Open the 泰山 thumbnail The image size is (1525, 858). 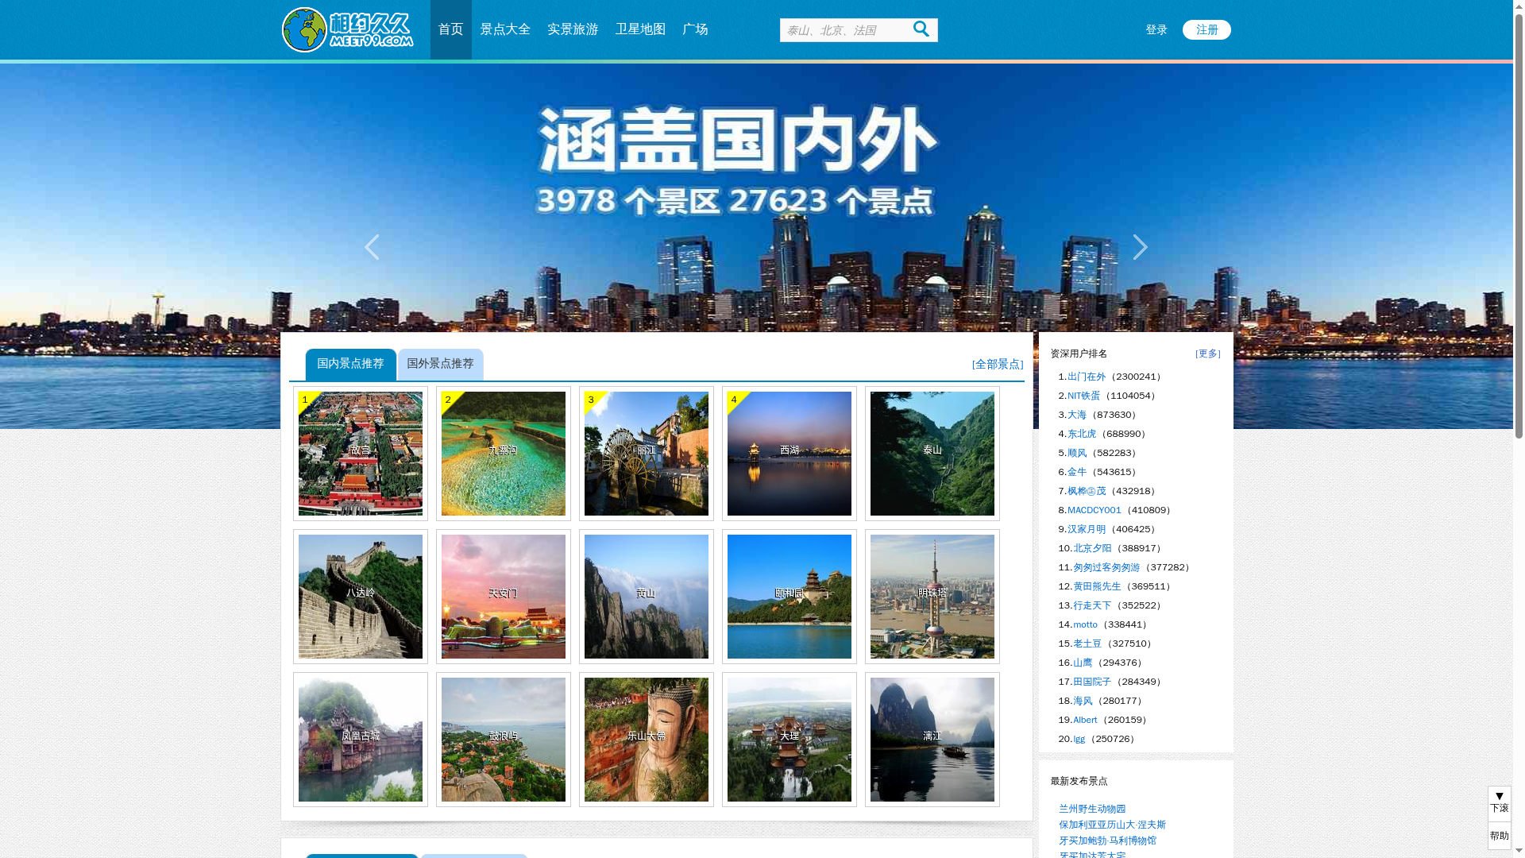[x=932, y=454]
